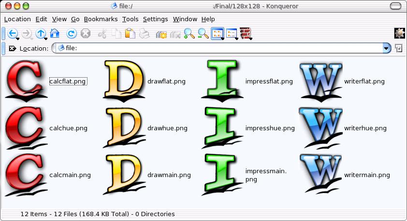Open the Bookmarks menu

coord(101,19)
